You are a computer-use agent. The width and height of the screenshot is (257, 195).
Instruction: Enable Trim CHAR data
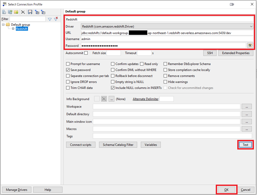click(68, 88)
